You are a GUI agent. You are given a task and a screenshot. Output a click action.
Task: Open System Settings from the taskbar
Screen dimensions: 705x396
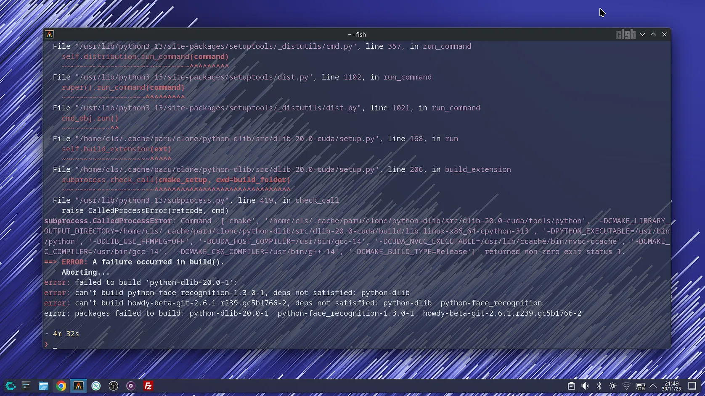click(26, 386)
